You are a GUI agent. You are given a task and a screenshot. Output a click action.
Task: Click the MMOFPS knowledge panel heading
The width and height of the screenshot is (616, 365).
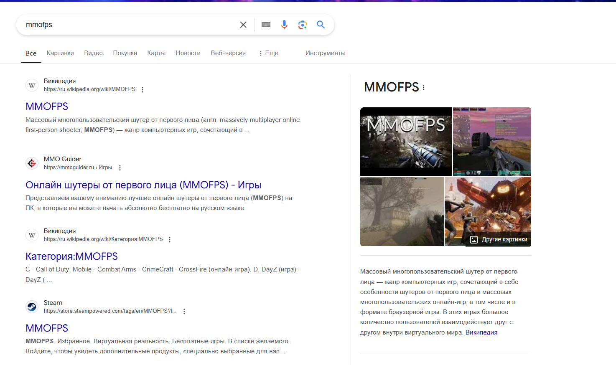tap(391, 87)
